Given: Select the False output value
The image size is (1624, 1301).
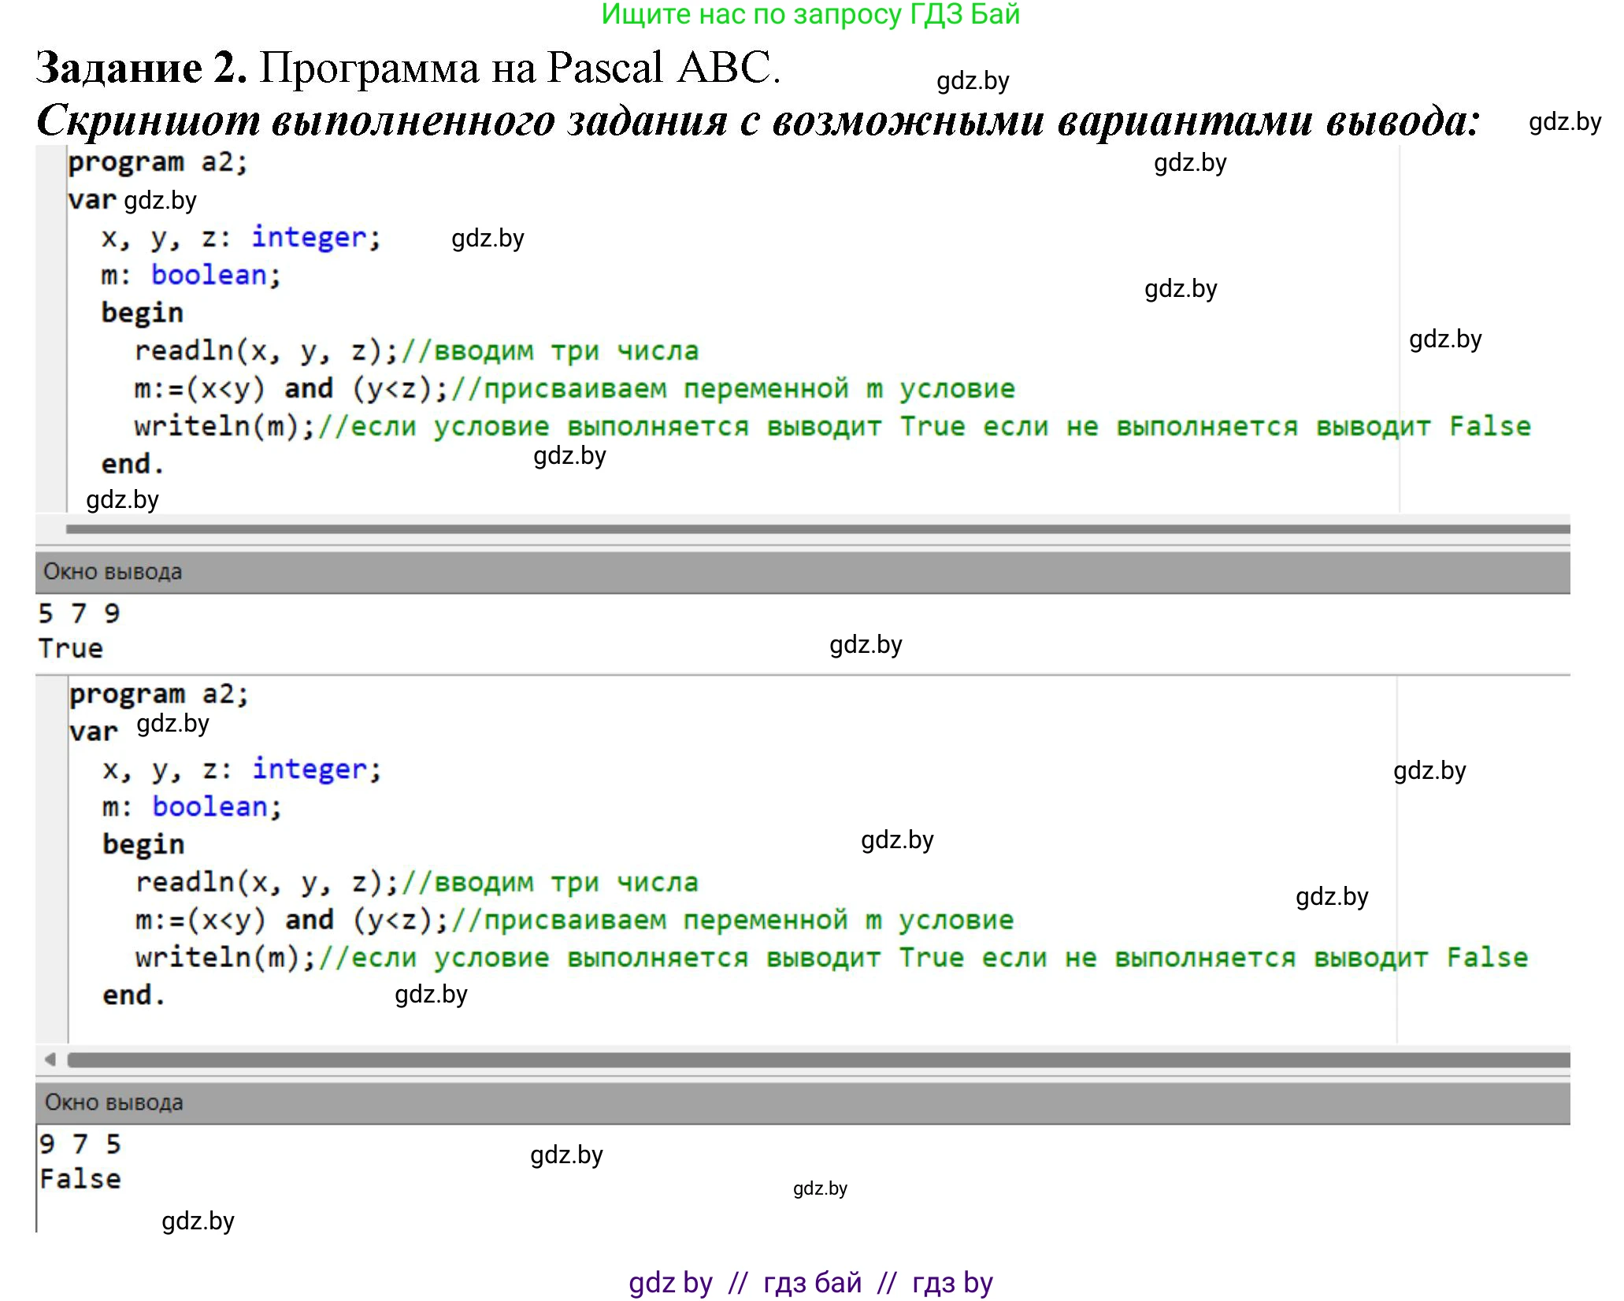Looking at the screenshot, I should 79,1178.
